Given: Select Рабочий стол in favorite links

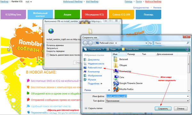Looking at the screenshot, I should [95, 68].
